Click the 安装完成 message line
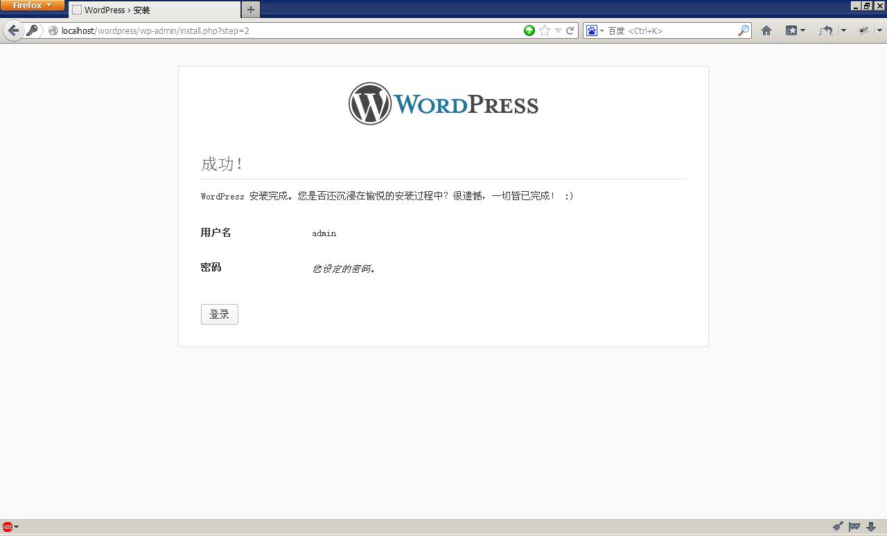Image resolution: width=887 pixels, height=536 pixels. click(387, 196)
